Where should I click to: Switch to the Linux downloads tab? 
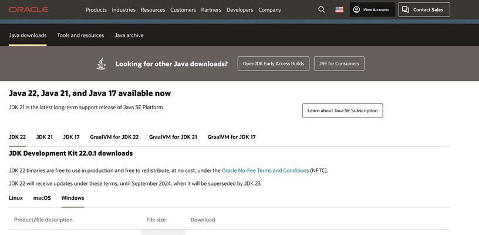coord(16,198)
